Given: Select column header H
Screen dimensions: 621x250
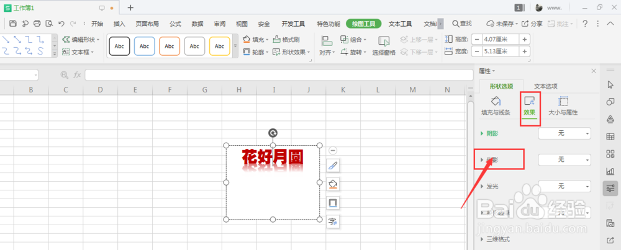Looking at the screenshot, I should click(x=239, y=90).
